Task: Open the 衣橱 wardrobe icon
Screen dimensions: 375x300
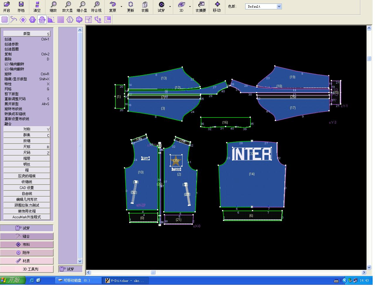Action: pos(145,7)
